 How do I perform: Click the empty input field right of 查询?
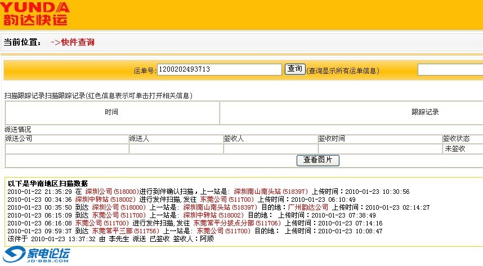(x=450, y=69)
